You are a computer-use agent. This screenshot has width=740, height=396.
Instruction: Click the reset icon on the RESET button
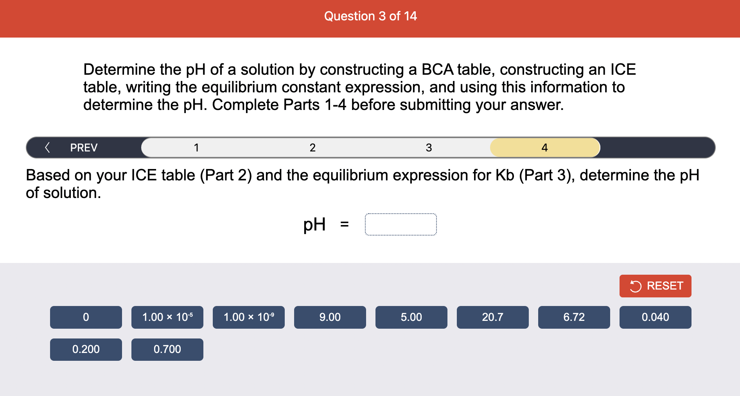click(636, 286)
